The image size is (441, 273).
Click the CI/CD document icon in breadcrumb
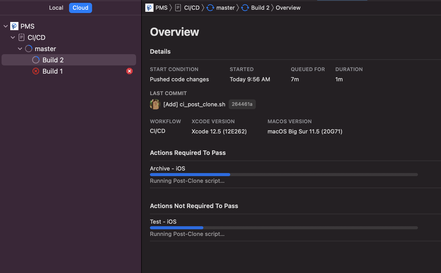178,8
